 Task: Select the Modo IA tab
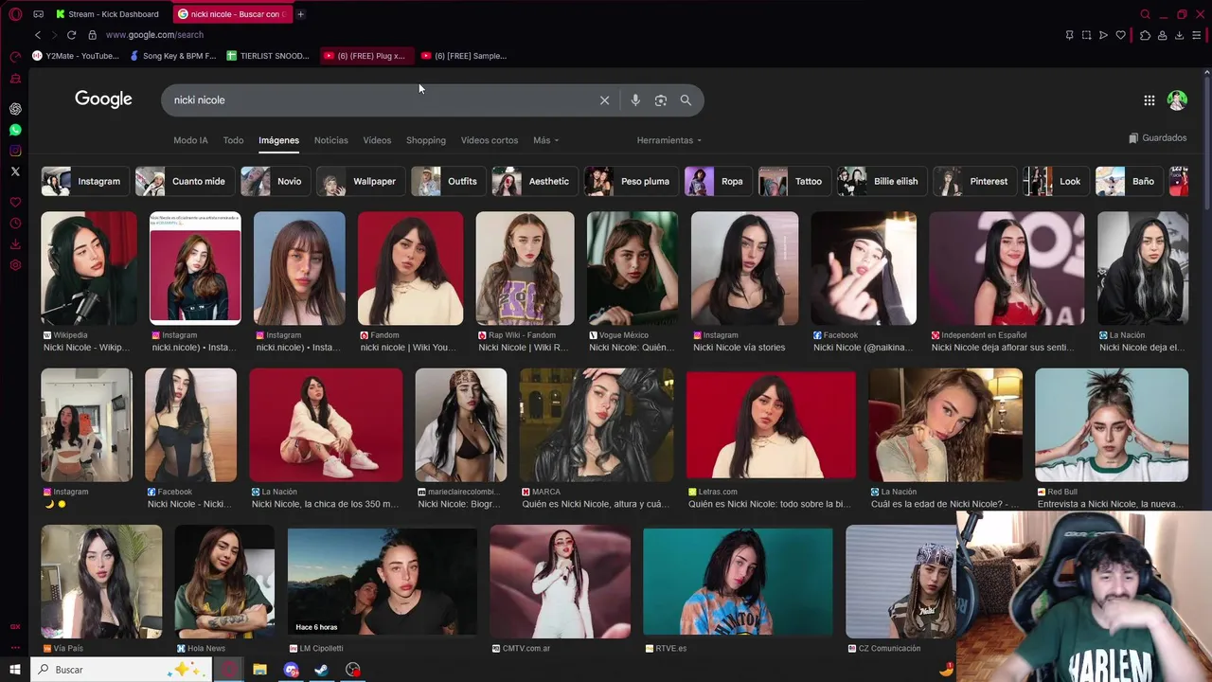(190, 140)
